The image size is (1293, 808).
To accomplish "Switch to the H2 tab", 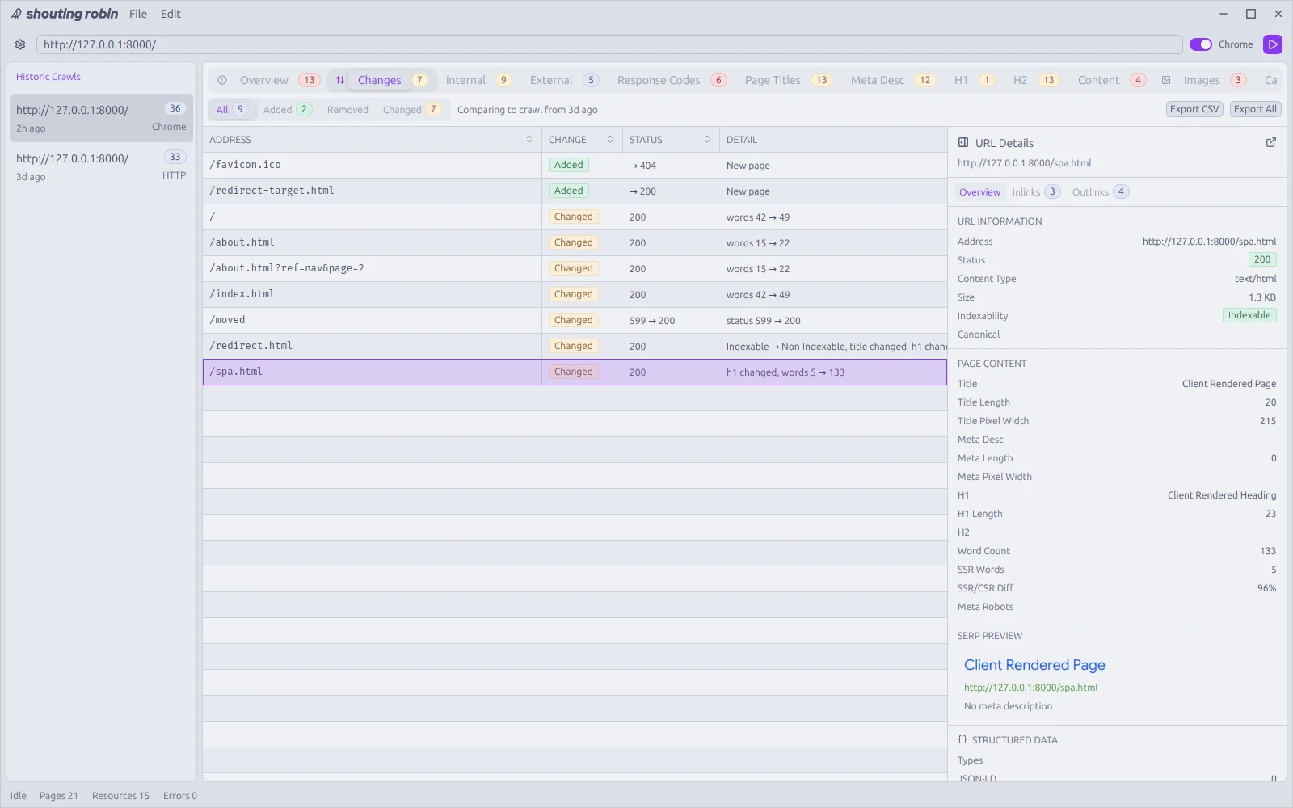I will coord(1035,80).
